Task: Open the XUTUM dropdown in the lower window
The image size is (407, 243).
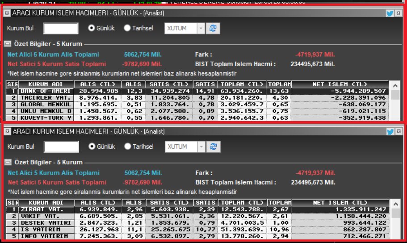Action: pos(201,147)
